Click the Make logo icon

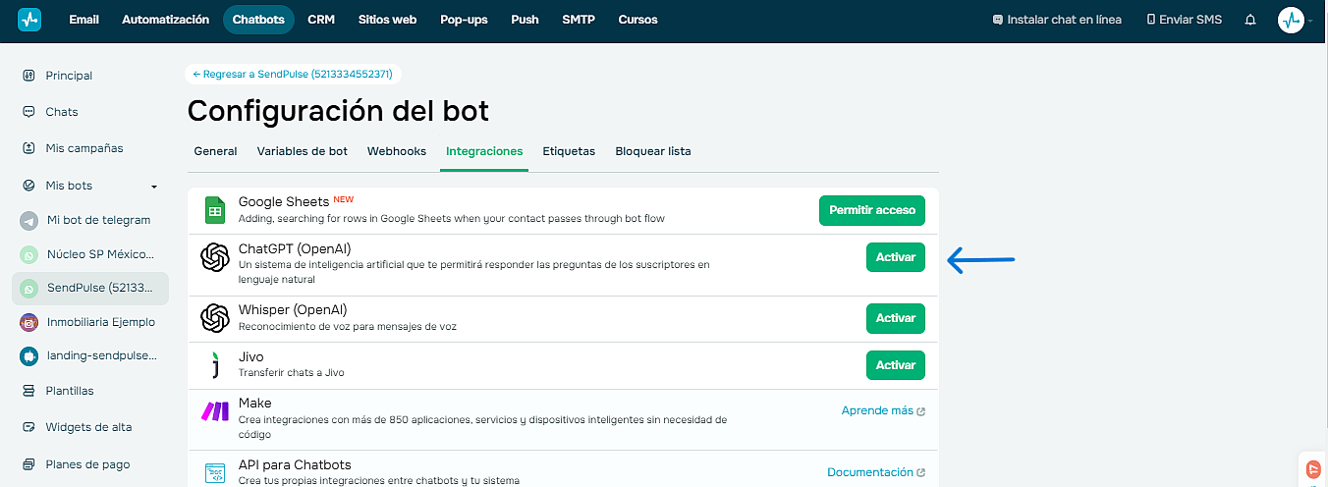click(215, 411)
